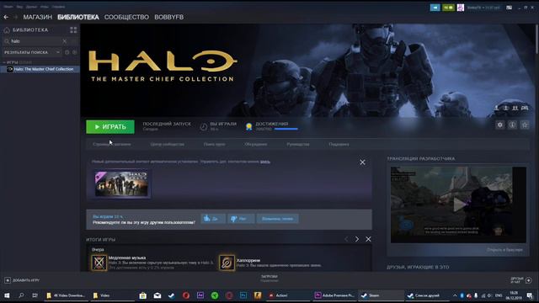This screenshot has height=303, width=539.
Task: Play the developer broadcast video
Action: 459,205
